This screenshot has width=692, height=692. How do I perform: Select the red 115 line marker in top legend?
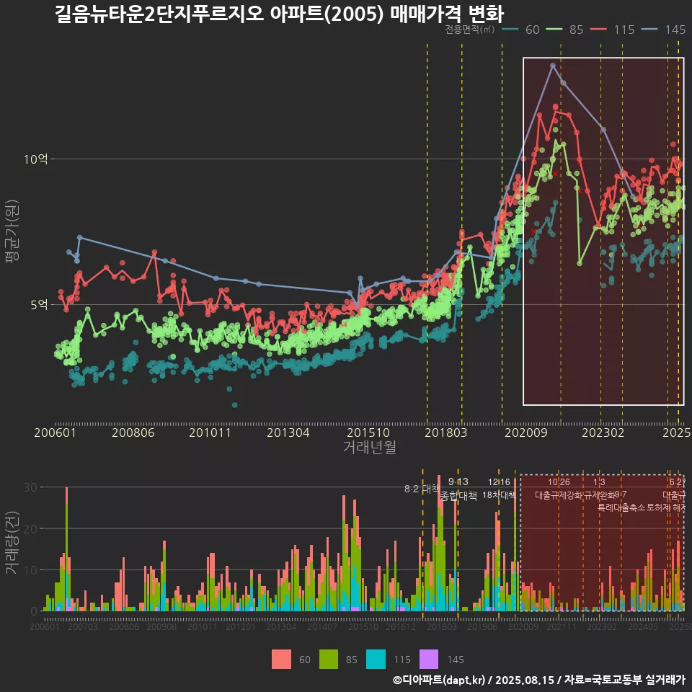[x=598, y=30]
